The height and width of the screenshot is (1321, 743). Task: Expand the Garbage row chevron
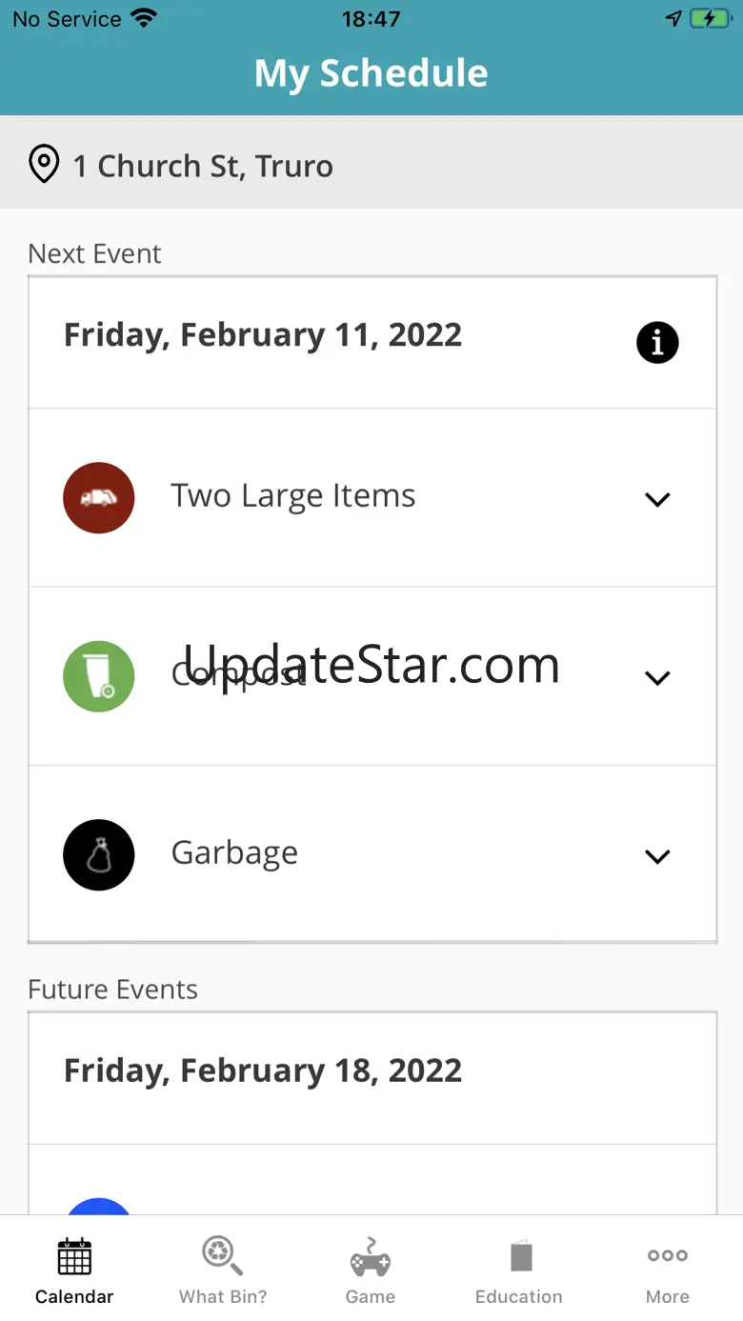(657, 856)
